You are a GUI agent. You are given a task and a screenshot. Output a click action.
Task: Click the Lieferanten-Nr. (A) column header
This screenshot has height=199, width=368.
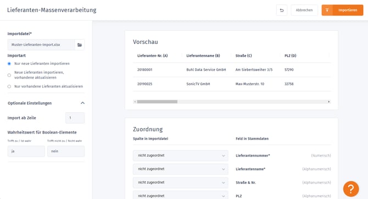point(152,56)
